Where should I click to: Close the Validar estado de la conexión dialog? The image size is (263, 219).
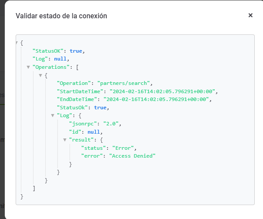250,15
